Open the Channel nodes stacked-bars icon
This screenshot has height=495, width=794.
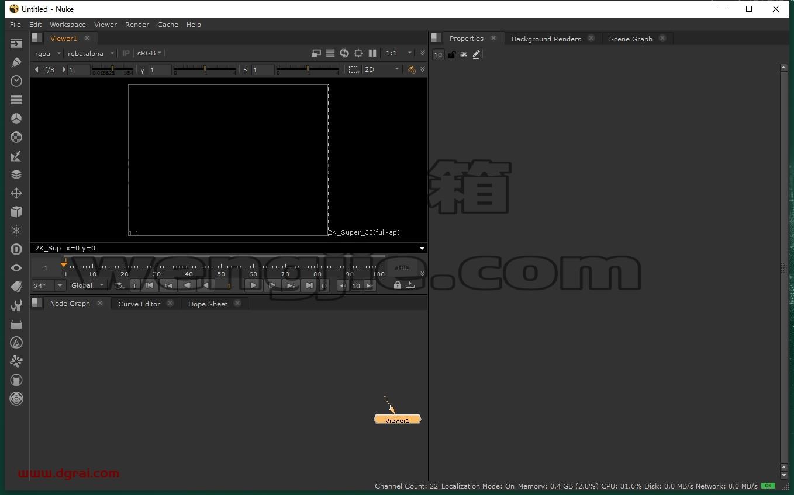click(x=16, y=100)
